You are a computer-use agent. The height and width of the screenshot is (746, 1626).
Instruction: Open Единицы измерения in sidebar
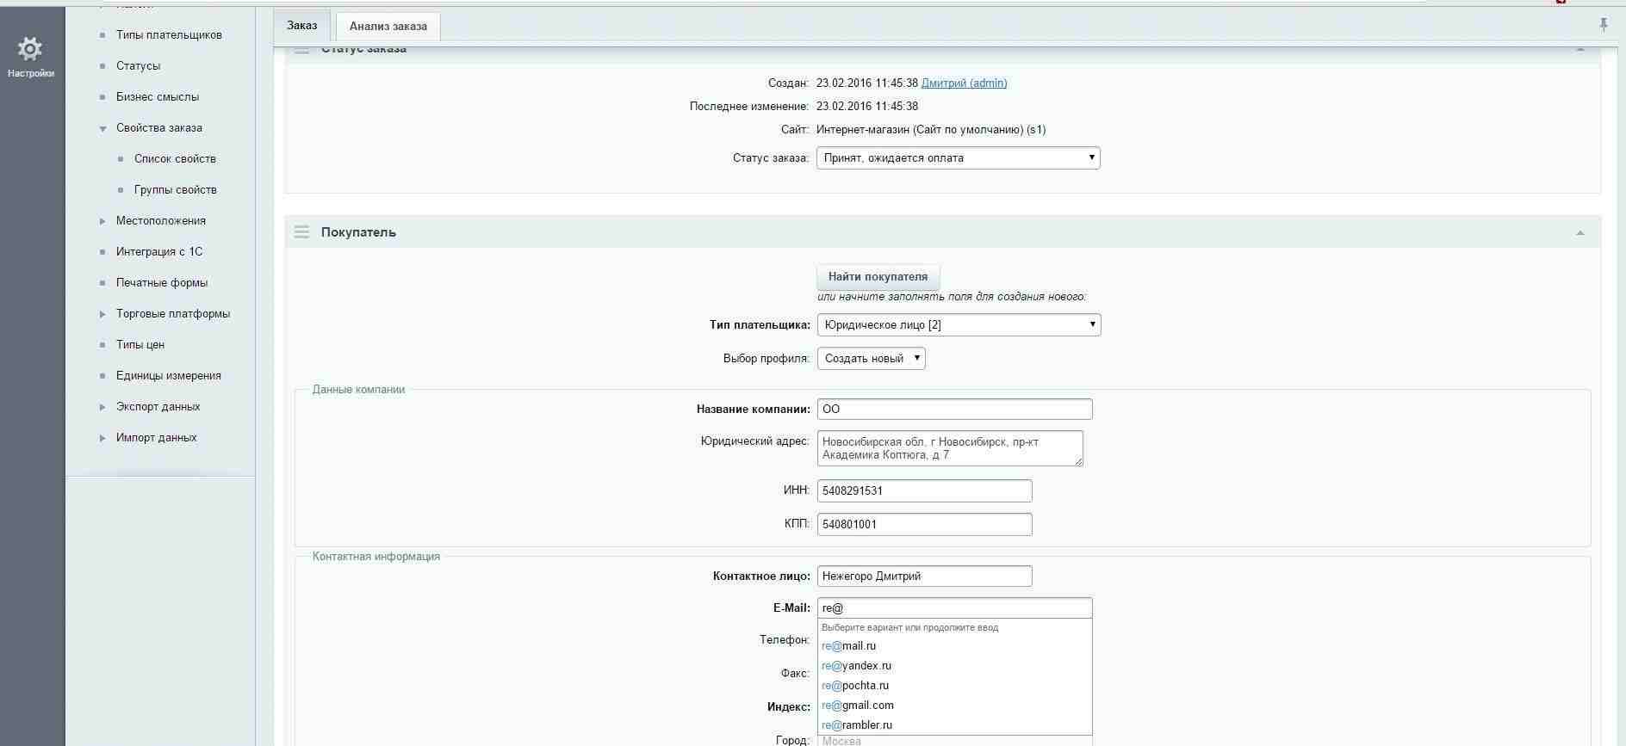click(x=169, y=376)
